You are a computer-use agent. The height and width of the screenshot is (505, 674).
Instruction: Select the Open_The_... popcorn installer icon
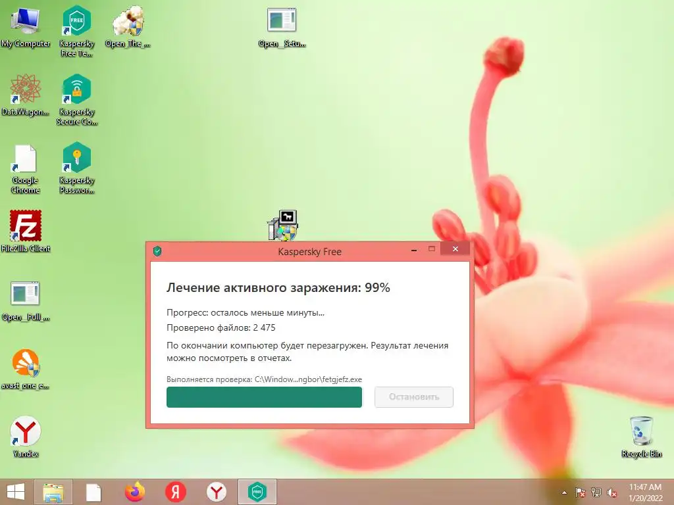coord(128,26)
